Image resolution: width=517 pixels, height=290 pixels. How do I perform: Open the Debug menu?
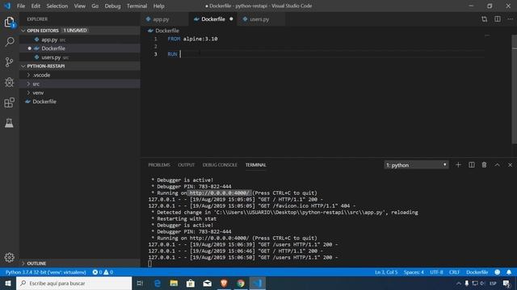pyautogui.click(x=112, y=6)
